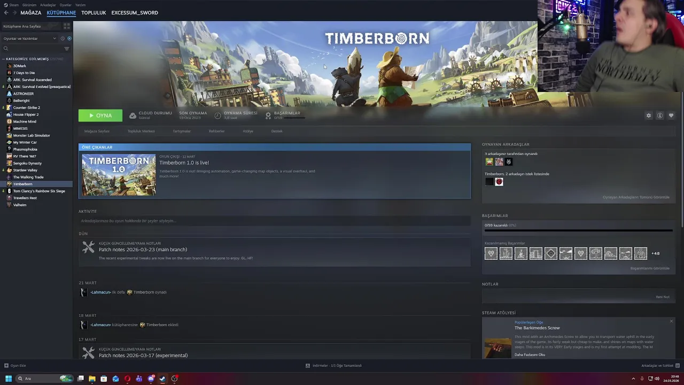Open the Timberborn 1.0 news thumbnail
684x385 pixels.
pos(119,175)
